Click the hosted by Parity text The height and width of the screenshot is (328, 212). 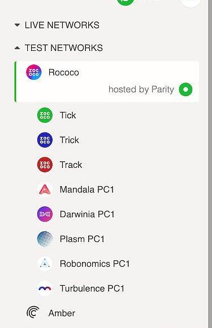click(x=141, y=89)
